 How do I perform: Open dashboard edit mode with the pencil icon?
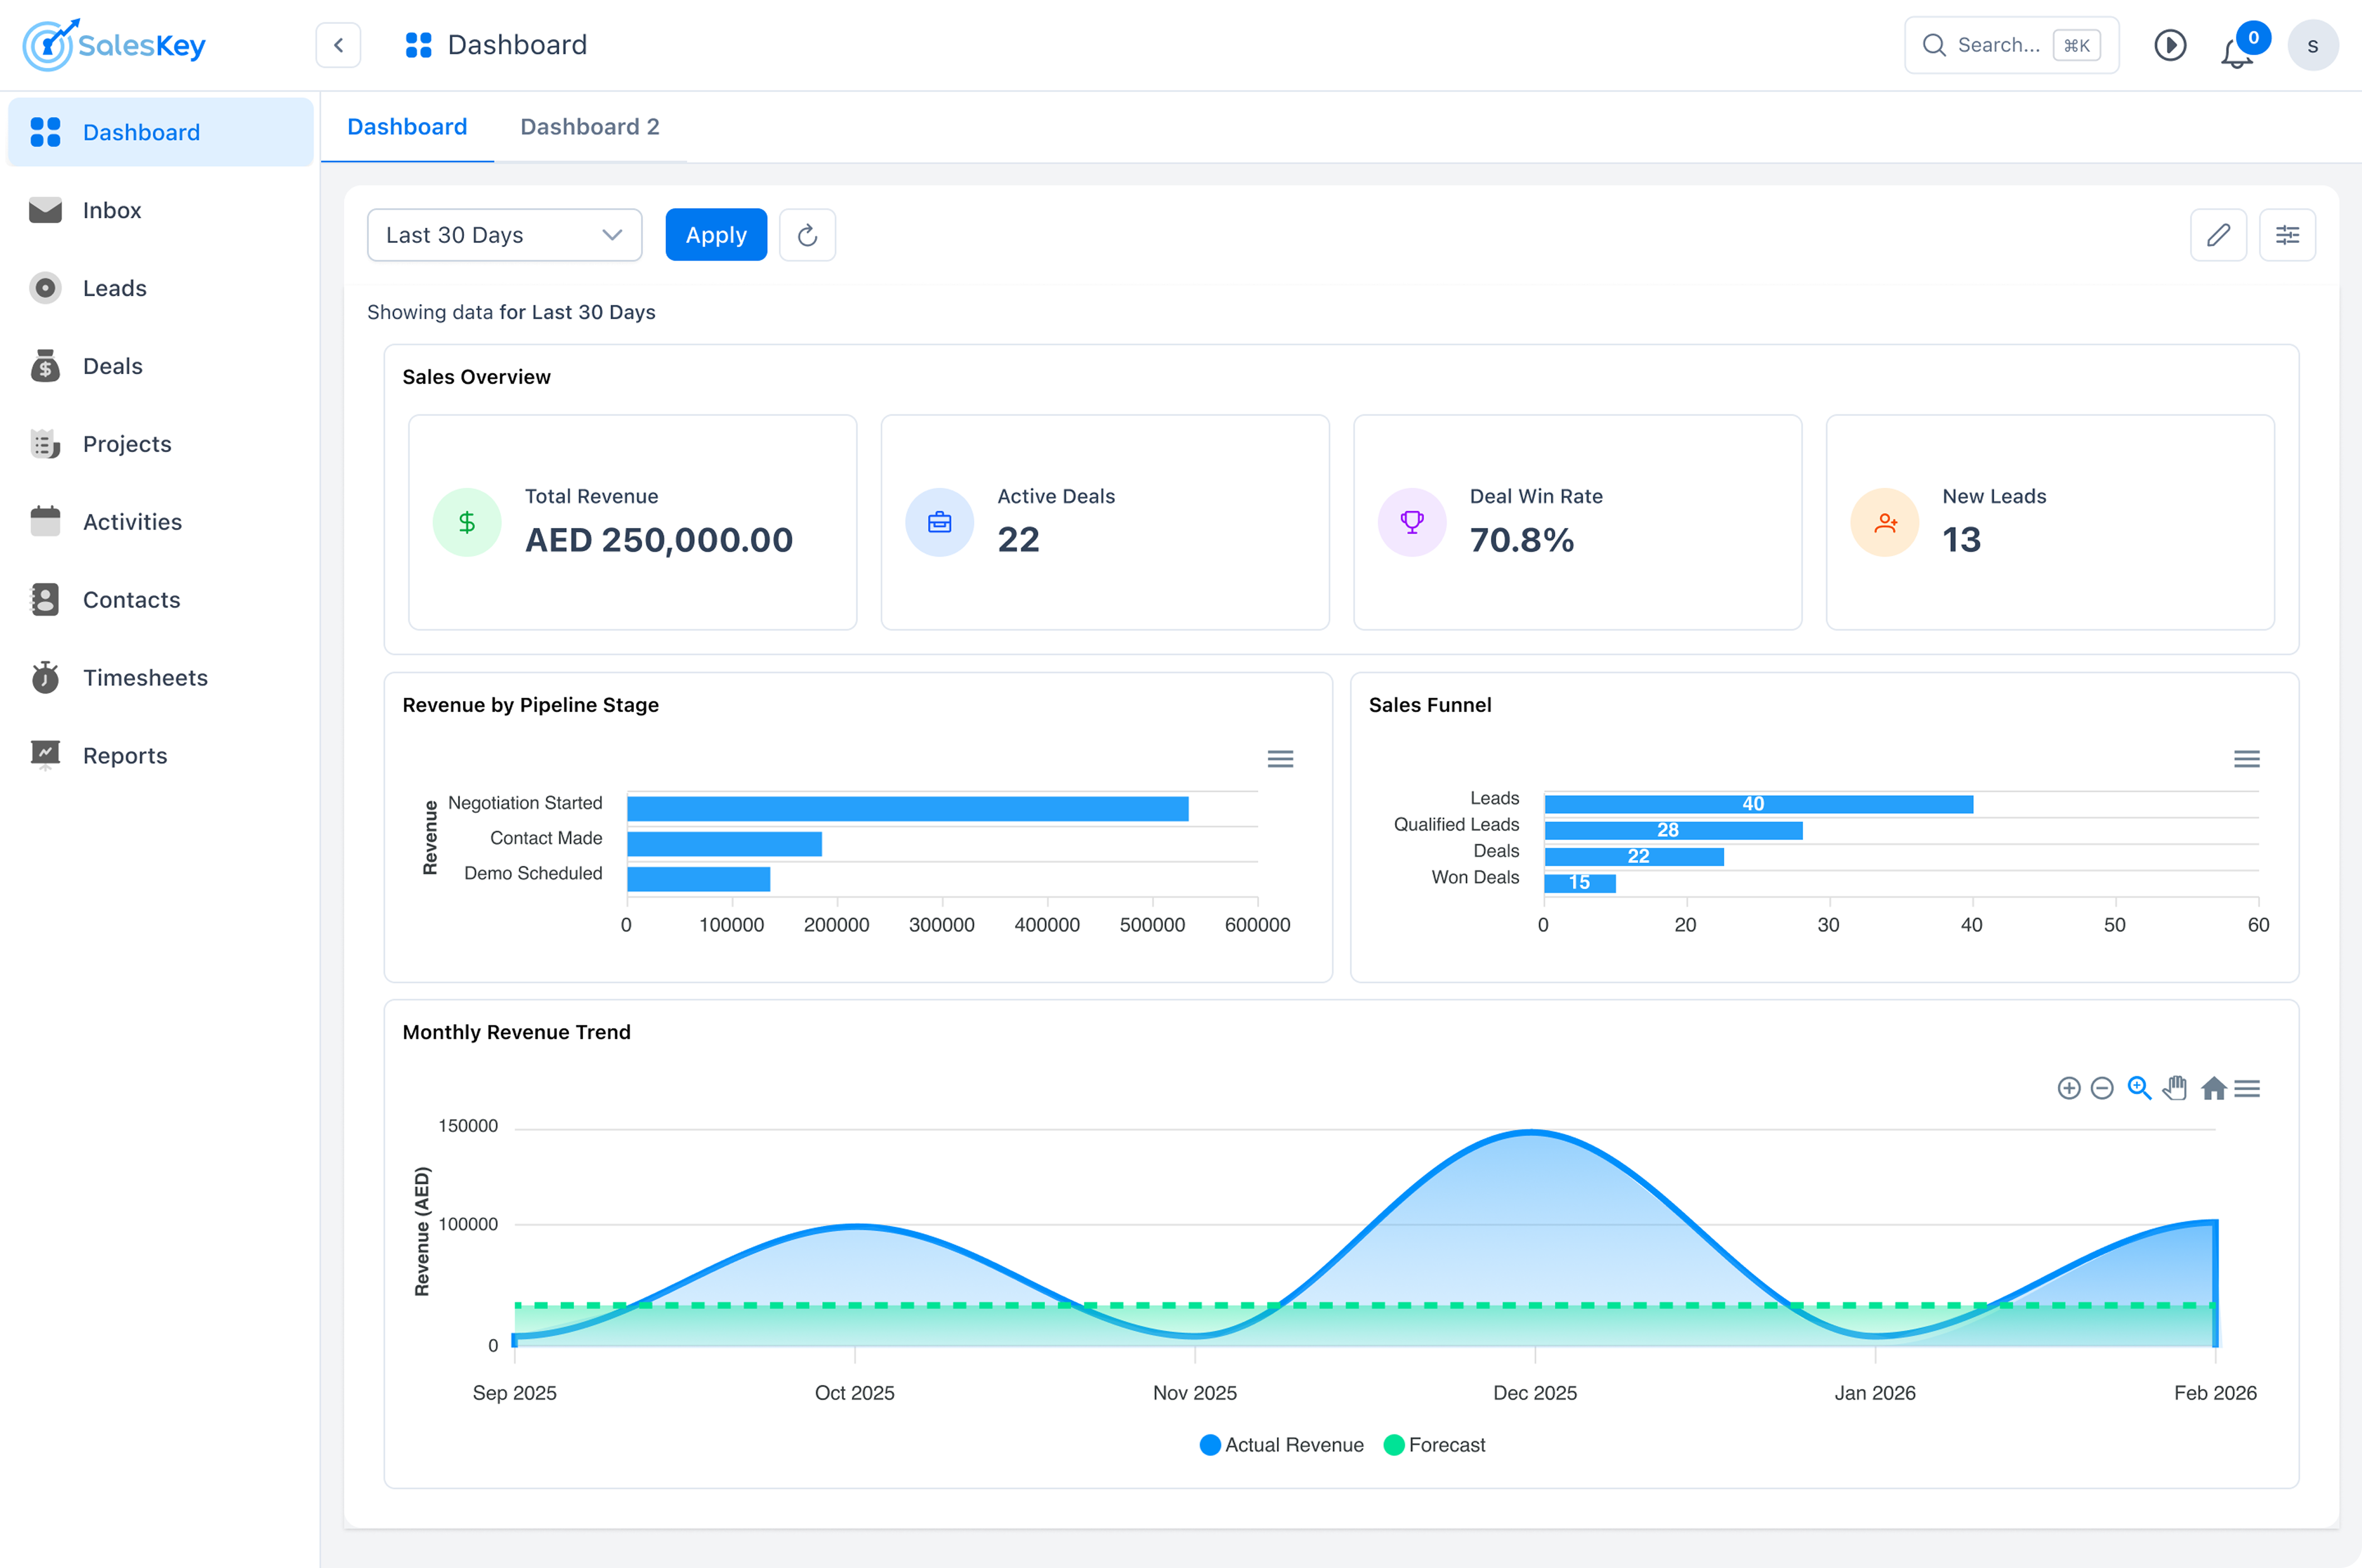click(2219, 234)
